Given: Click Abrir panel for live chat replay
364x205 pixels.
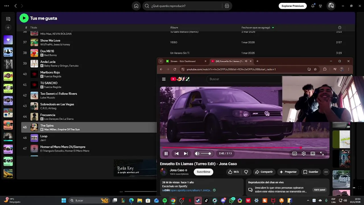Looking at the screenshot, I should (x=320, y=190).
